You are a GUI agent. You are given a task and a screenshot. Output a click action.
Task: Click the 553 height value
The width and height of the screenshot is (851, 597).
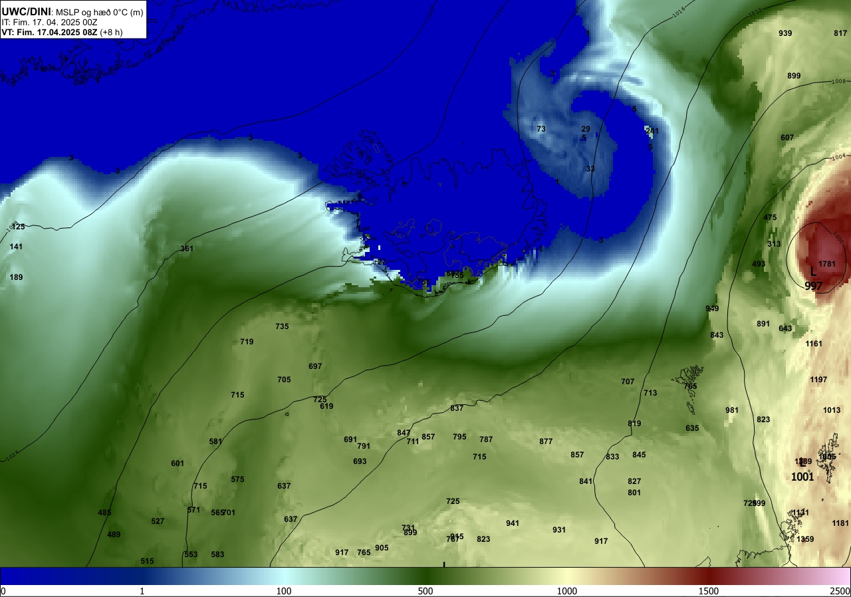191,554
